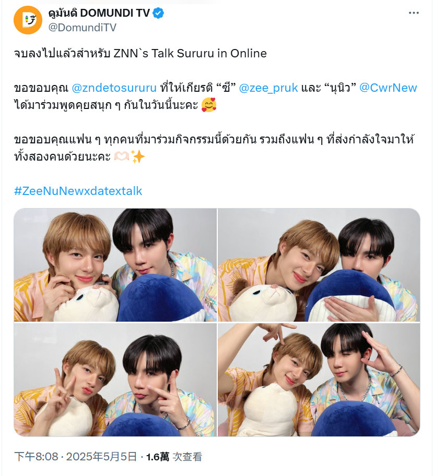Open the @DomundiTV handle link
This screenshot has width=434, height=476.
(x=83, y=28)
